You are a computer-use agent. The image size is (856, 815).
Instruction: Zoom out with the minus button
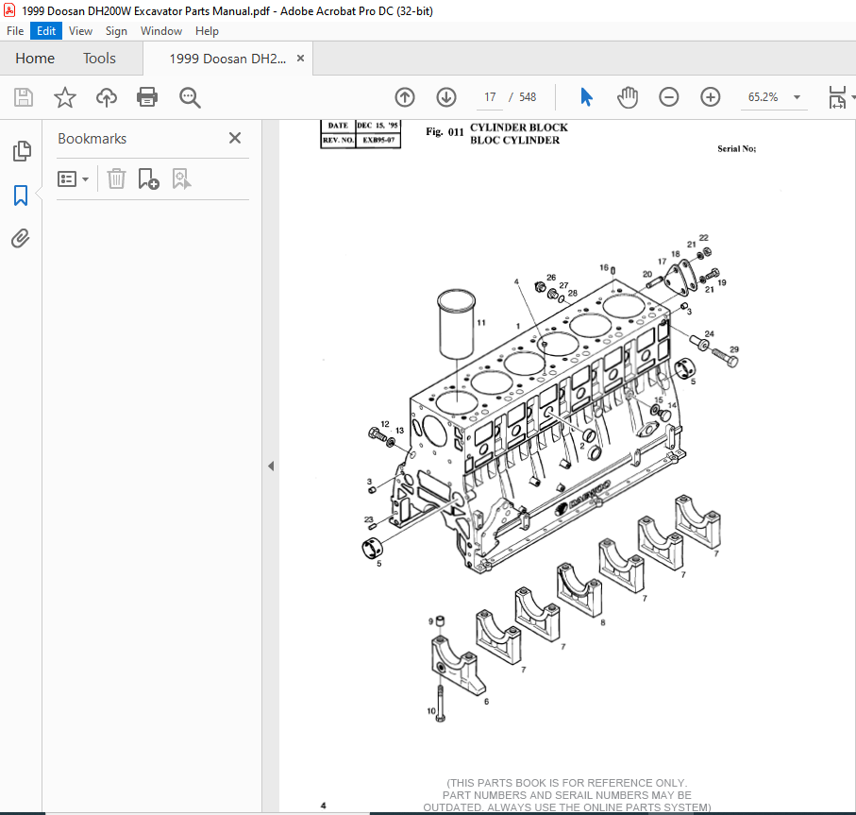tap(669, 97)
